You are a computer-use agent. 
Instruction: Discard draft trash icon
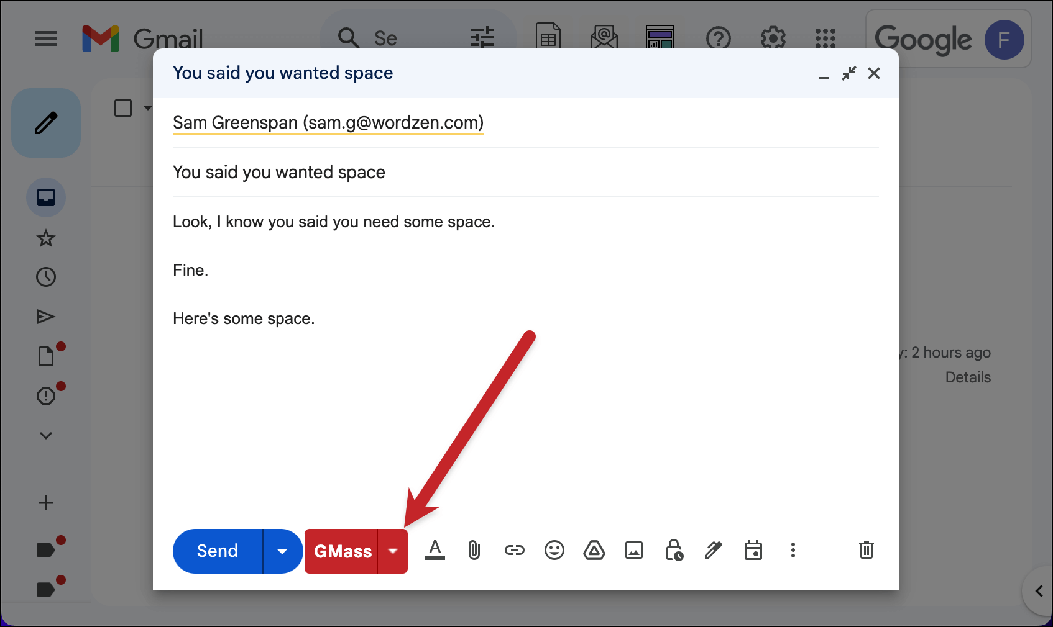[x=867, y=550]
